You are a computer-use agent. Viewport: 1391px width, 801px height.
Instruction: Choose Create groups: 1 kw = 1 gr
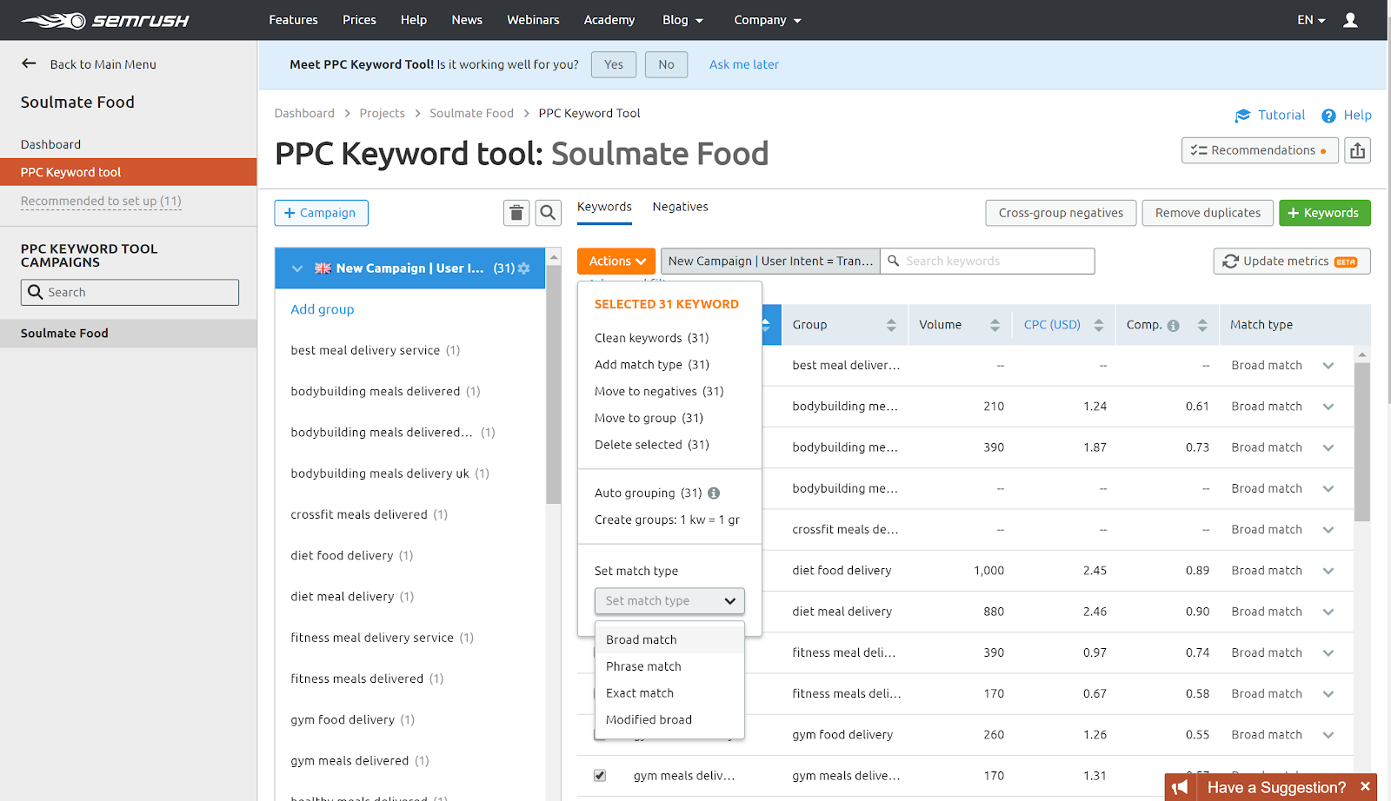point(668,520)
